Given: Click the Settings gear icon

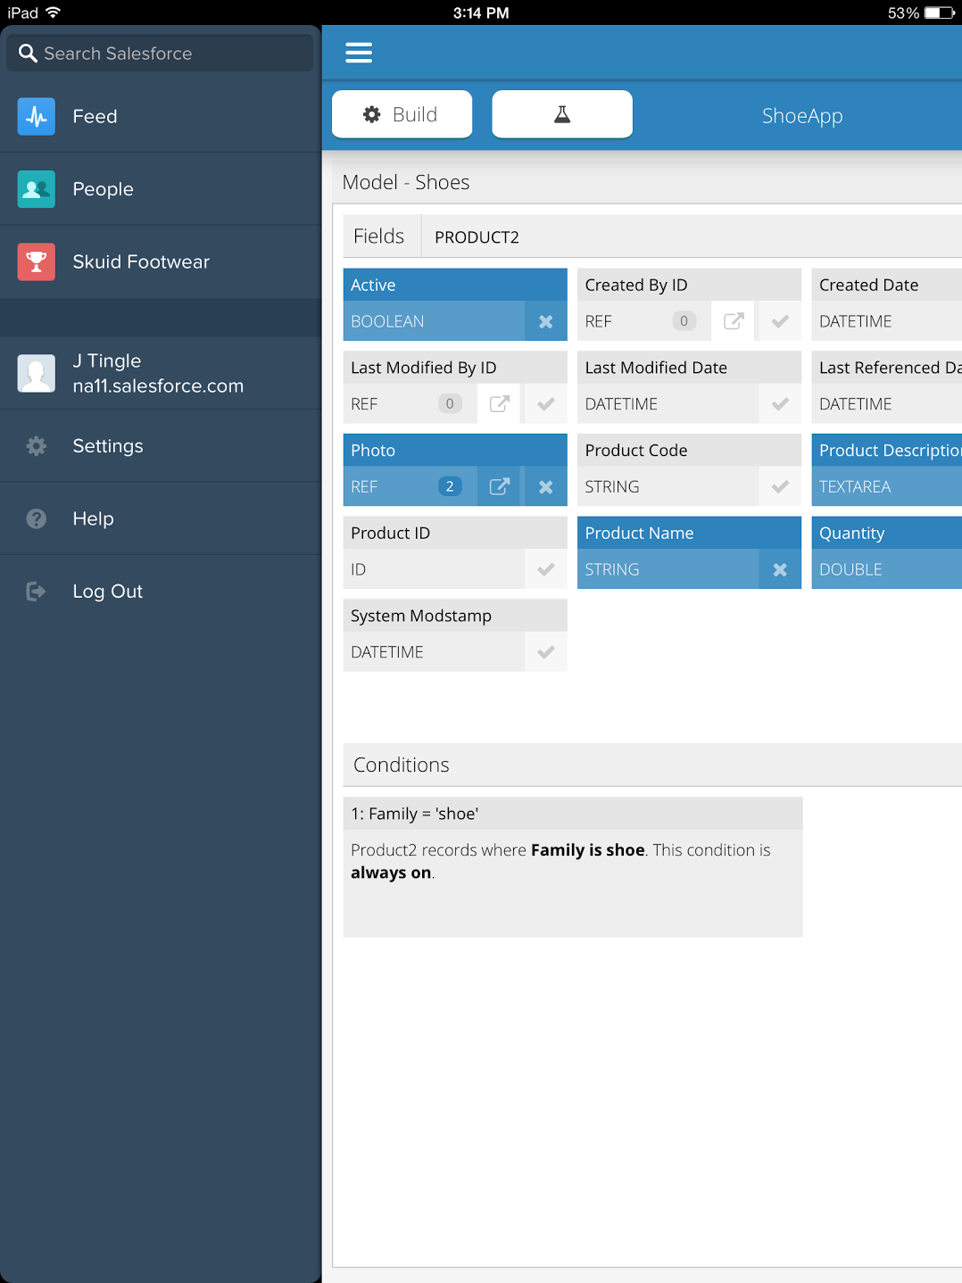Looking at the screenshot, I should (x=37, y=446).
